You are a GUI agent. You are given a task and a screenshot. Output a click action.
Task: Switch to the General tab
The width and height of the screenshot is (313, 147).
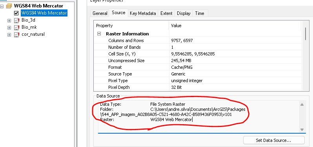coord(100,13)
